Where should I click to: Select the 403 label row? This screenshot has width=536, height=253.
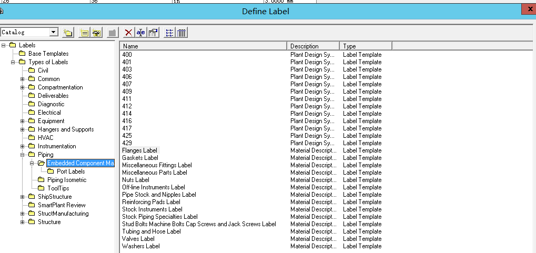(x=127, y=69)
